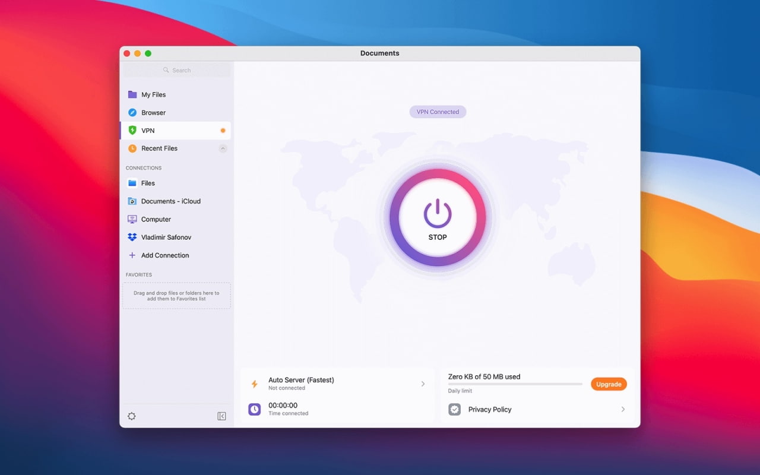The image size is (760, 475).
Task: Collapse the Recent Files section chevron
Action: click(223, 148)
